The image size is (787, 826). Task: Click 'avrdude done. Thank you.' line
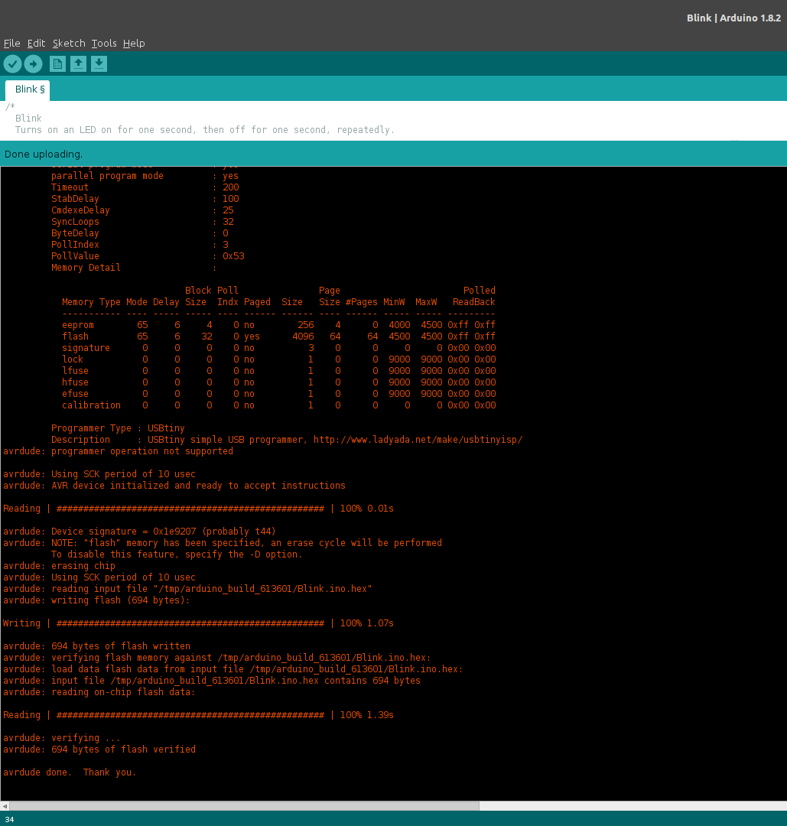click(70, 772)
